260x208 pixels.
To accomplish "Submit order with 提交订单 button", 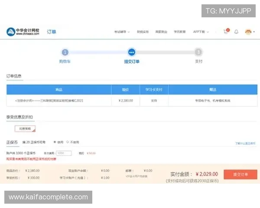I will [240, 174].
